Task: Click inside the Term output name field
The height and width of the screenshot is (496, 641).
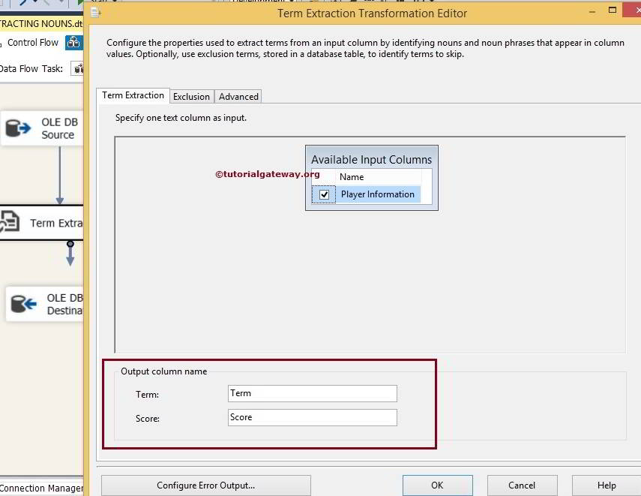Action: point(312,393)
